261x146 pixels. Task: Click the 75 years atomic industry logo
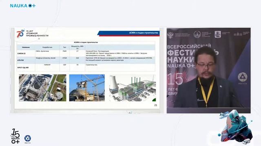click(x=32, y=33)
